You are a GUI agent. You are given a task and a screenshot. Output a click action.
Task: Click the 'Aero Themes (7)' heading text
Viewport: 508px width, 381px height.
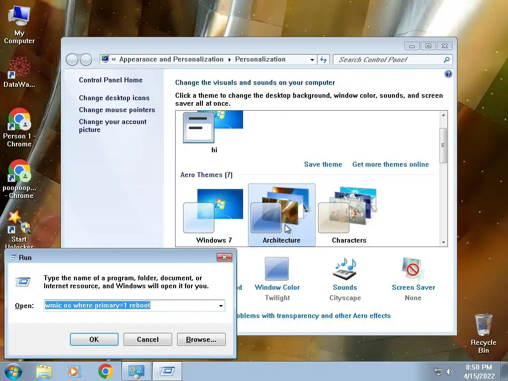click(x=206, y=175)
